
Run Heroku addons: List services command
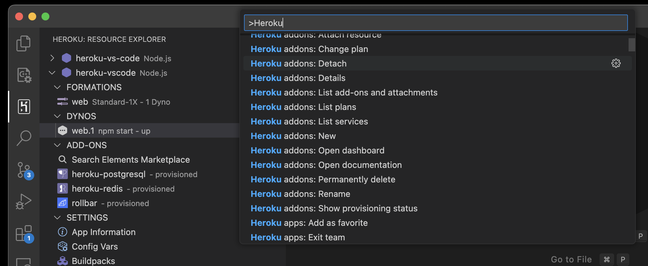tap(437, 121)
